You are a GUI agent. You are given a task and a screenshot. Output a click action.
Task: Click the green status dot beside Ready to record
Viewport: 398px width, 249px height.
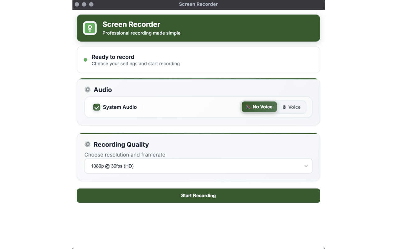pyautogui.click(x=86, y=60)
